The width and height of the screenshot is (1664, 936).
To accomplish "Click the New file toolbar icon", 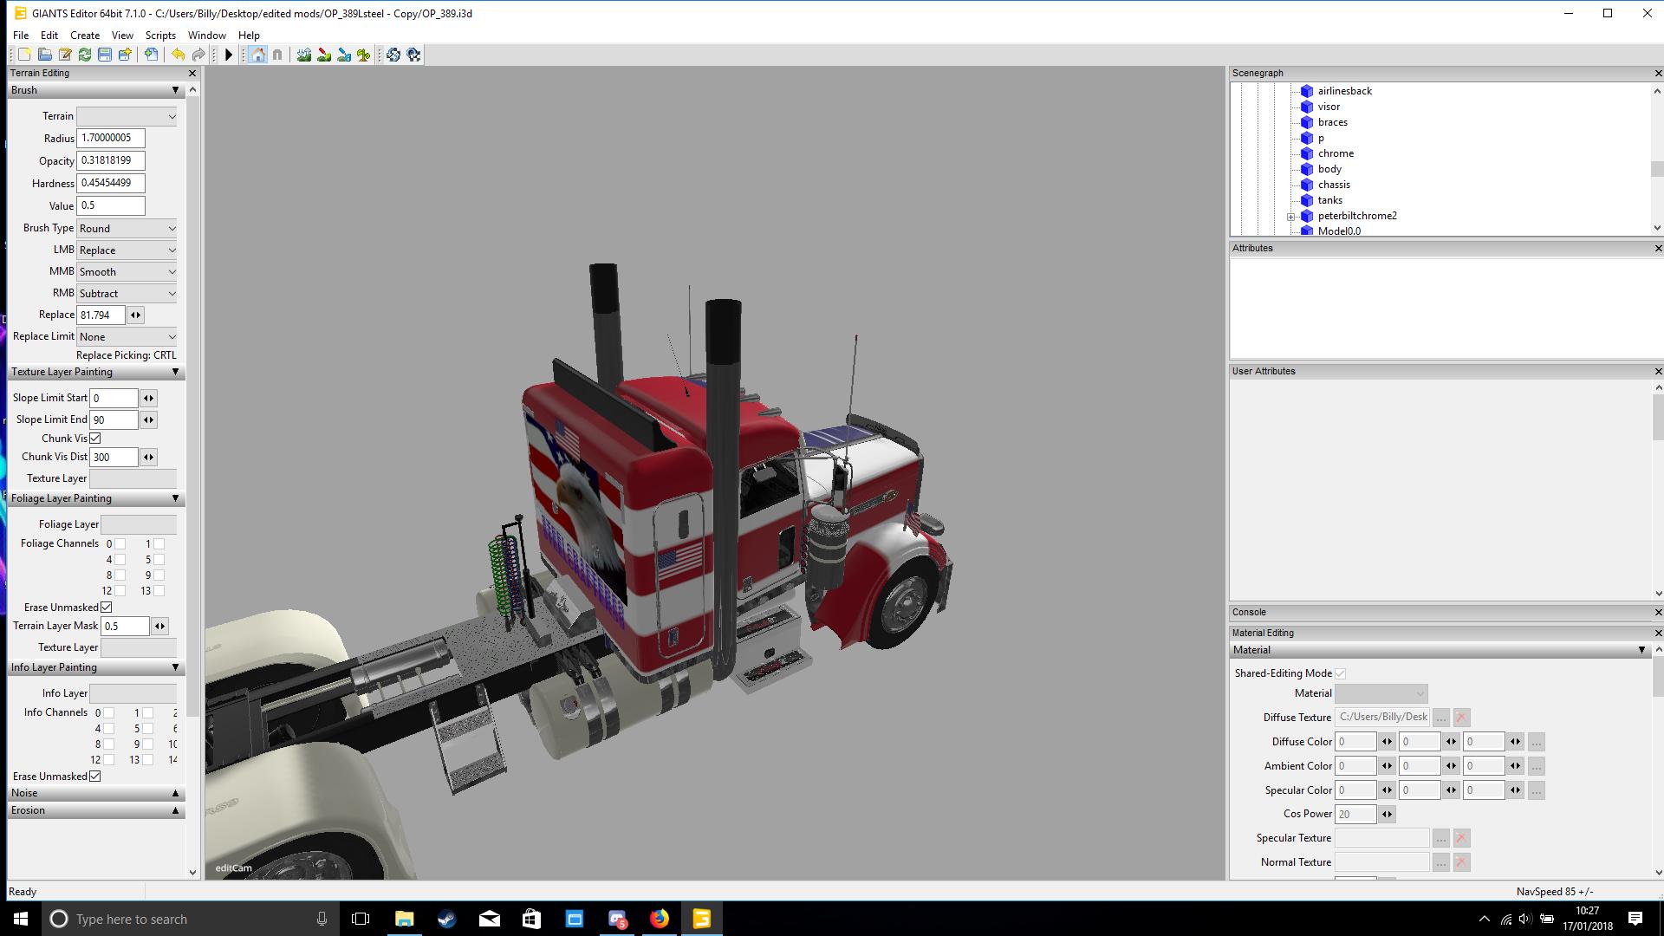I will click(x=24, y=55).
